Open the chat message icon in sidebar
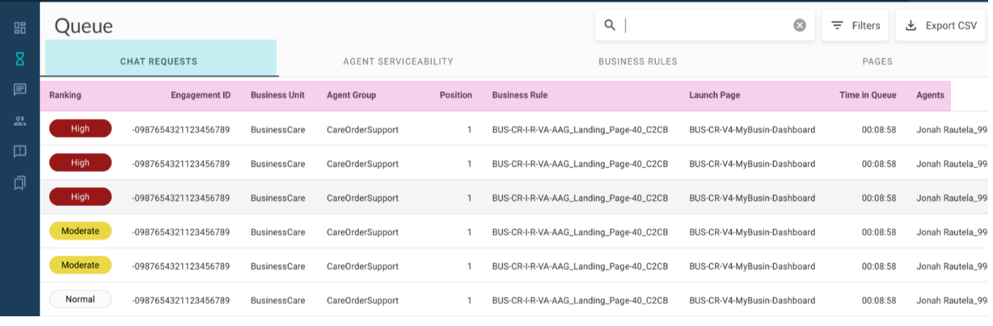Image resolution: width=993 pixels, height=326 pixels. [20, 90]
